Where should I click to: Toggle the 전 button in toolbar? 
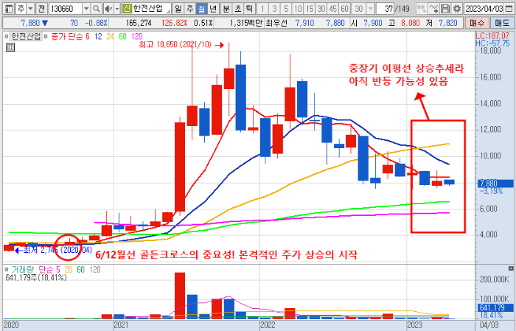tap(41, 9)
